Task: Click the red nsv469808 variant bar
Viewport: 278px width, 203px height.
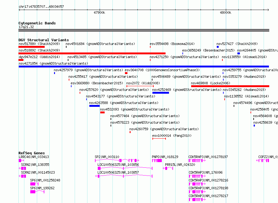Action: (x=230, y=86)
